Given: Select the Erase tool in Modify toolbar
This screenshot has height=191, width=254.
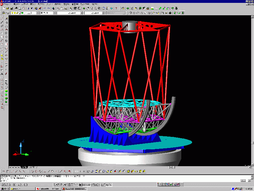Looking at the screenshot, I should [x=6, y=18].
